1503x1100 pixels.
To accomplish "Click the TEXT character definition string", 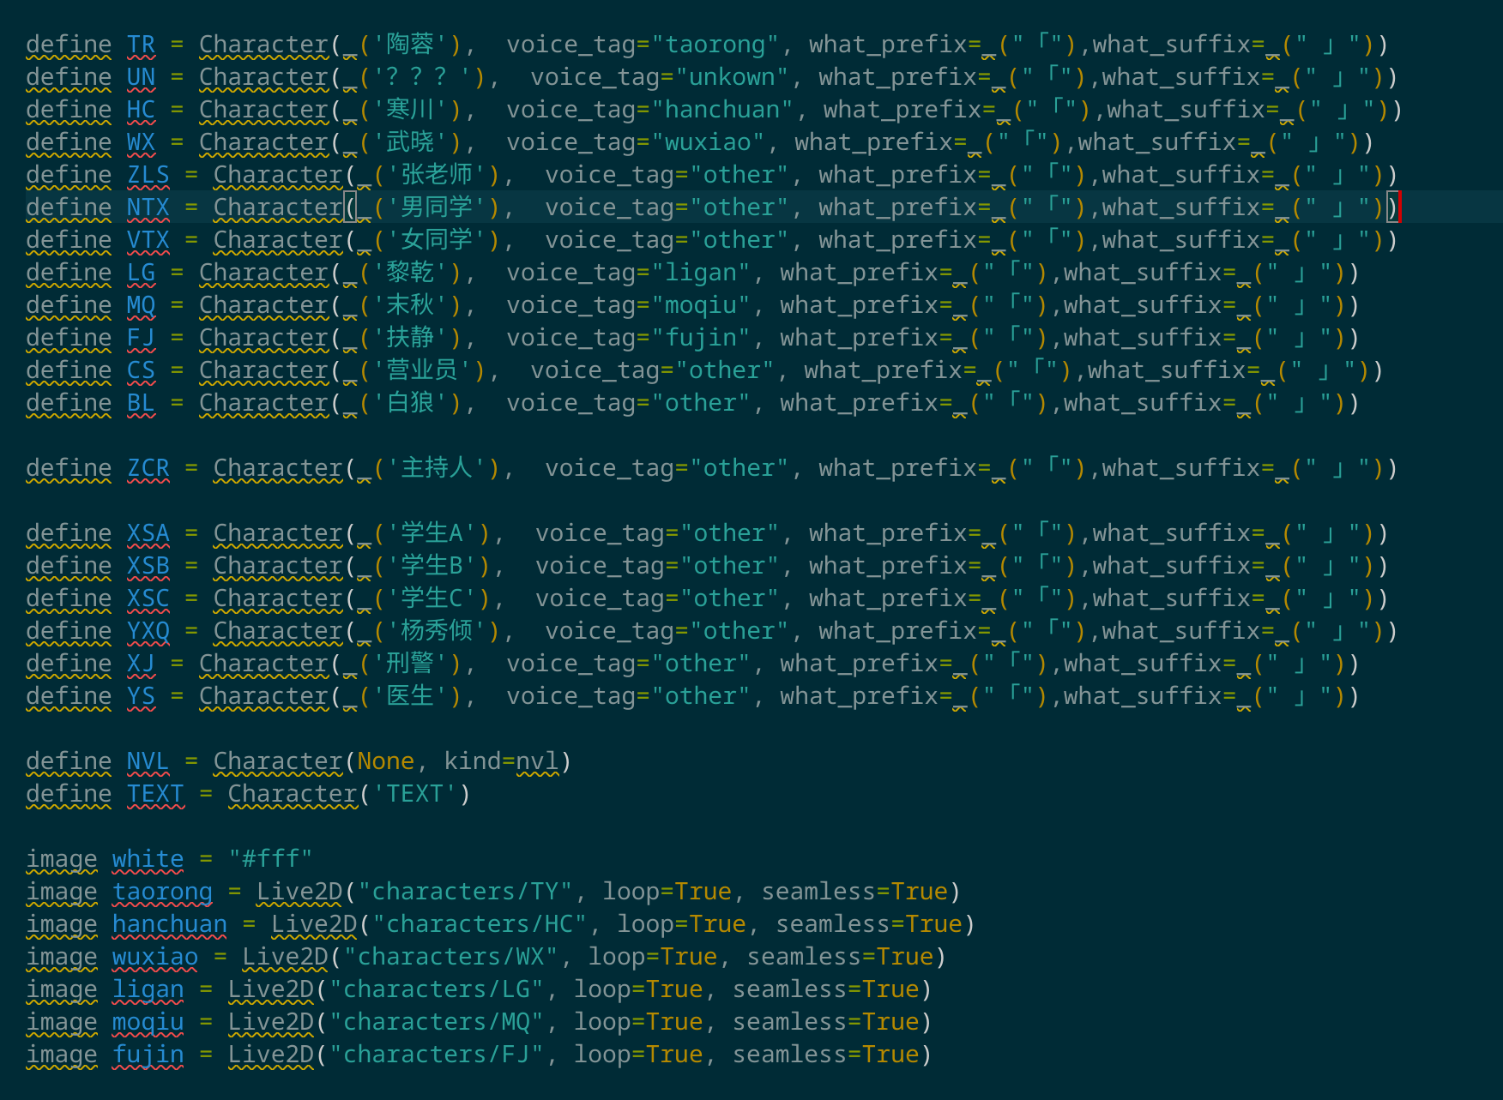I will coord(413,793).
